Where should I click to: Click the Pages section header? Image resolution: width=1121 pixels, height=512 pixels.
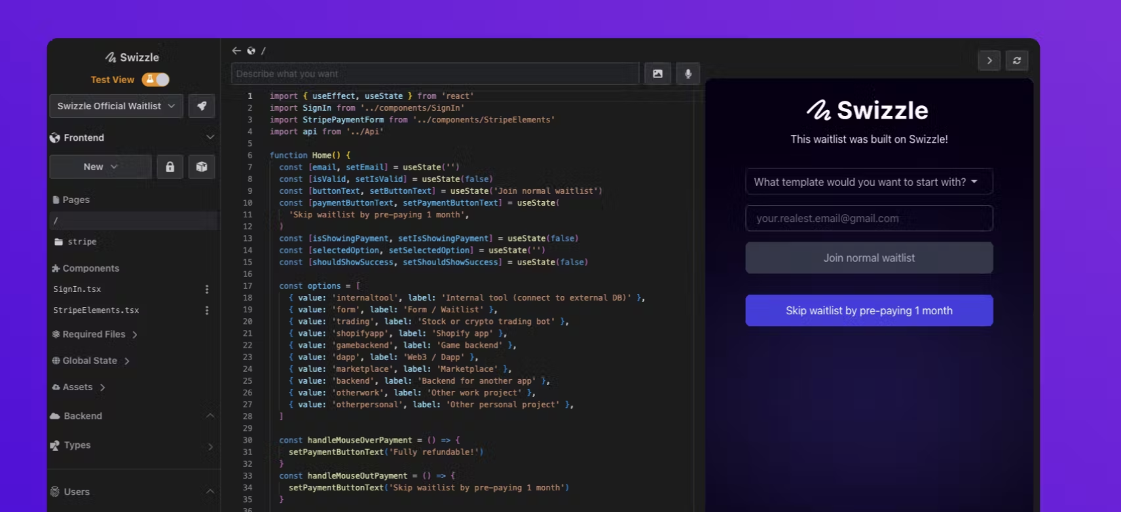point(71,200)
